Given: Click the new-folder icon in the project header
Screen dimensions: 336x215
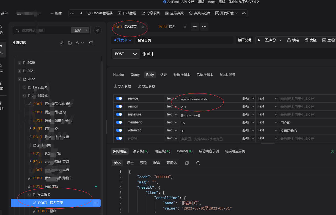Looking at the screenshot, I should [70, 43].
